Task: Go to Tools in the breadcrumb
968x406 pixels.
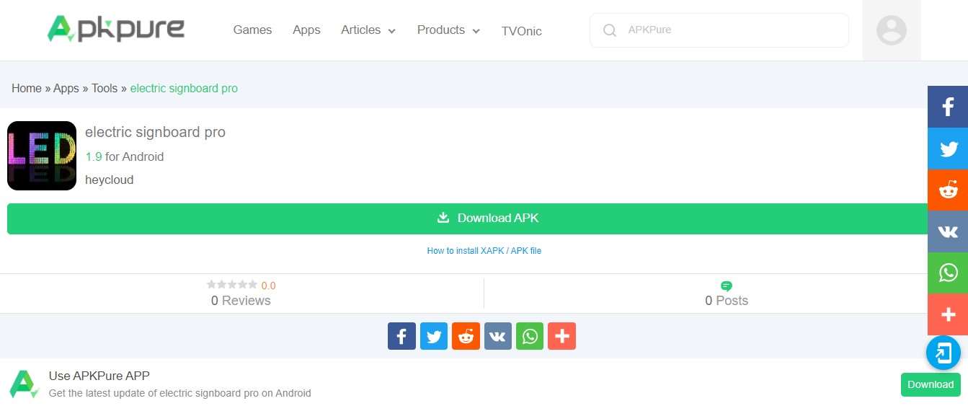Action: (x=105, y=88)
